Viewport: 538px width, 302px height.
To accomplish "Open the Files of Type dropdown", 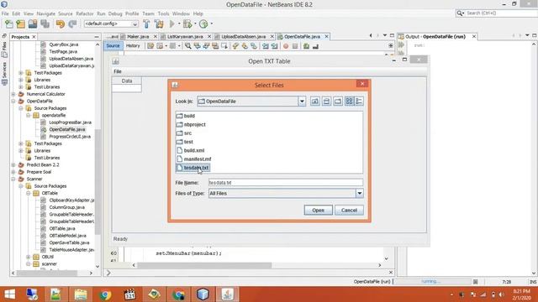I will [359, 194].
